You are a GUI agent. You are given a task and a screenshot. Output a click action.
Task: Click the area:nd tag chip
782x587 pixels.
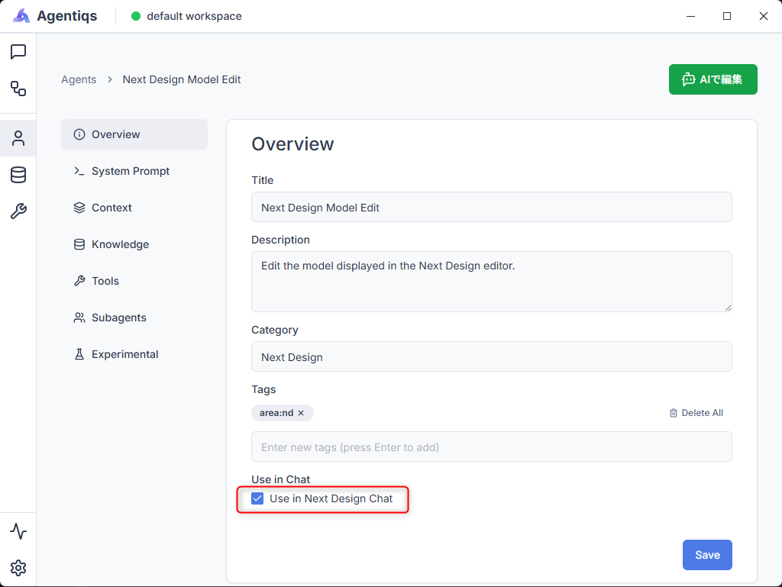[282, 413]
